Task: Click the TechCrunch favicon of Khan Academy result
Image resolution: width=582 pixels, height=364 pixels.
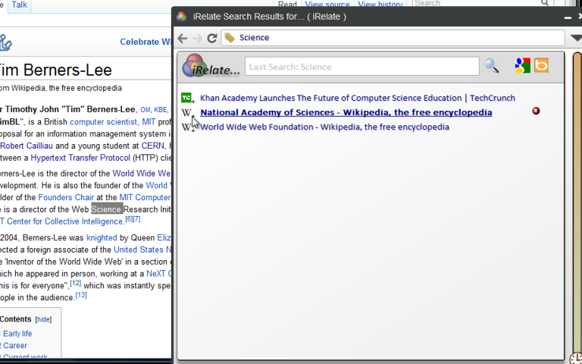Action: point(186,98)
